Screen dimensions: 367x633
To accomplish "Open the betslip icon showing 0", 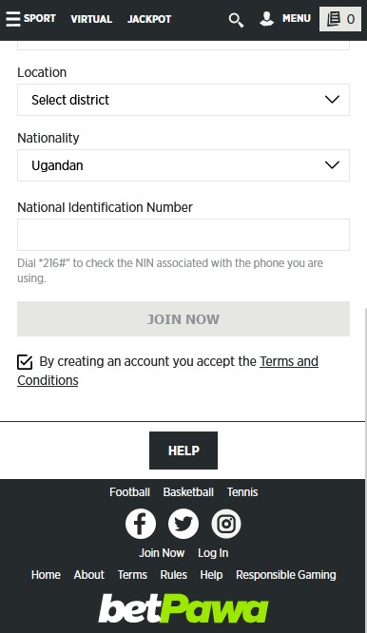I will pos(340,19).
